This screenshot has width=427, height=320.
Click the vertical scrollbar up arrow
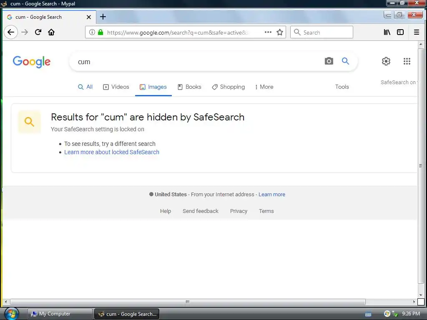(421, 44)
